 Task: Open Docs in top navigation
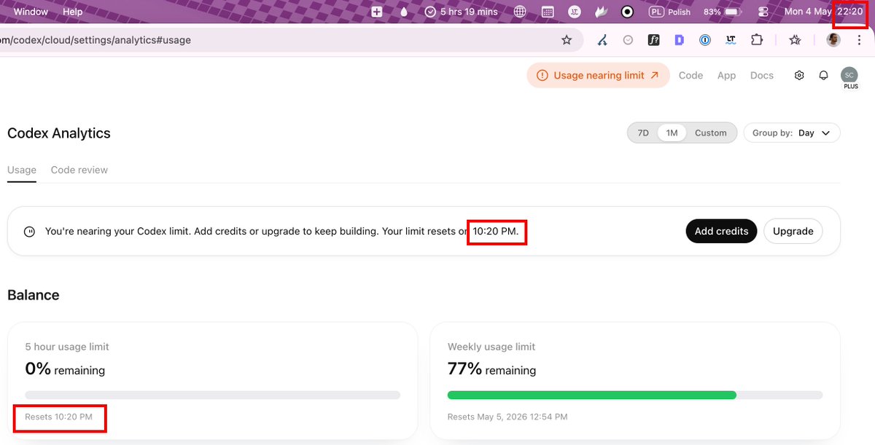762,75
